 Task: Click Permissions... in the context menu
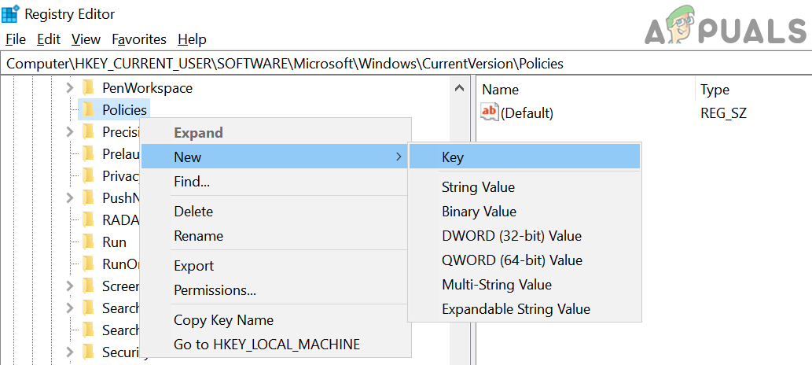(x=215, y=290)
